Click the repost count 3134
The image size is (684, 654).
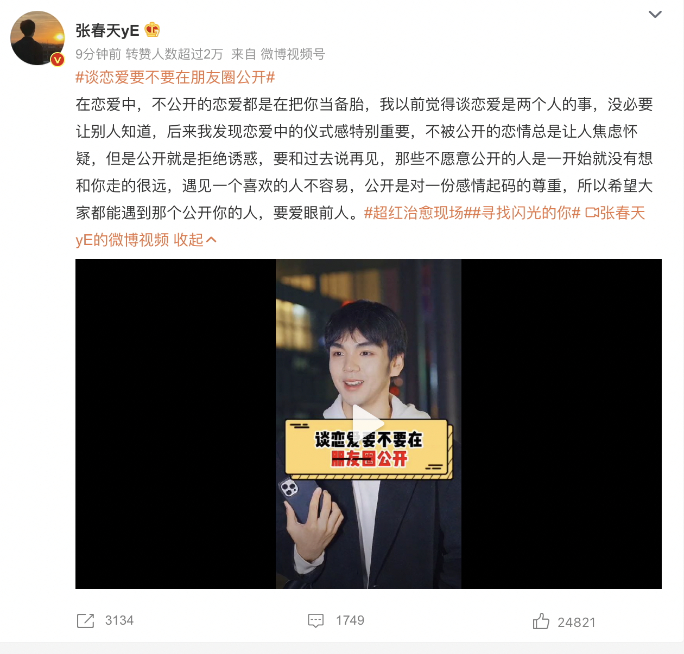[119, 620]
